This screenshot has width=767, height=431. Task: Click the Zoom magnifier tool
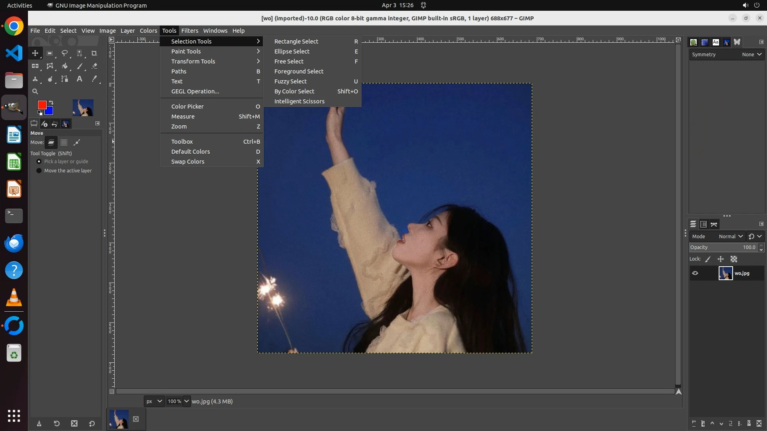[x=35, y=91]
